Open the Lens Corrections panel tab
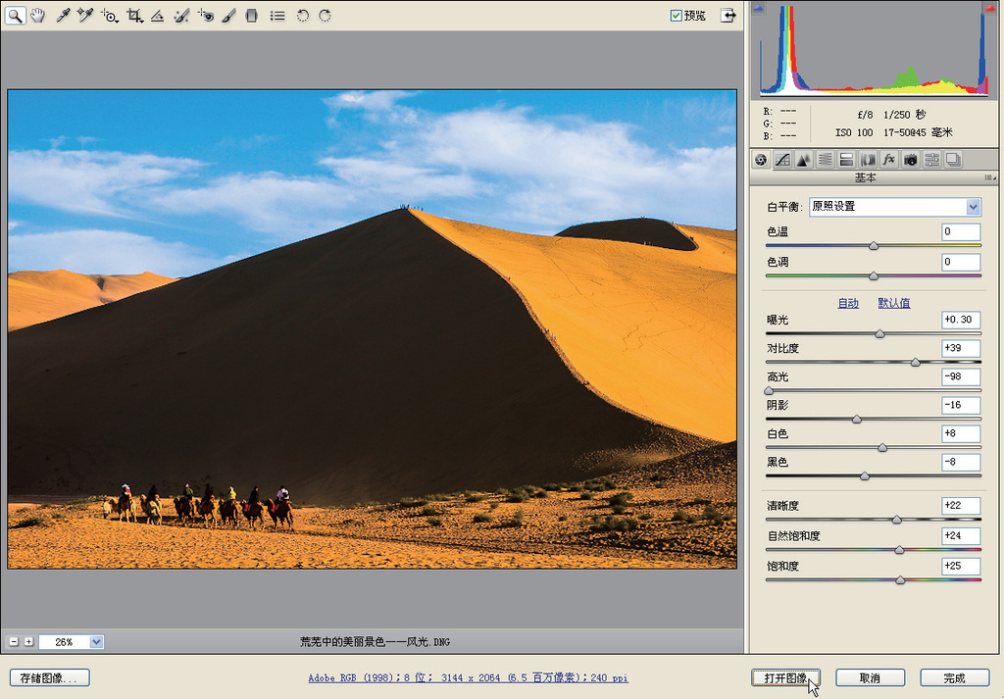1004x699 pixels. point(869,160)
